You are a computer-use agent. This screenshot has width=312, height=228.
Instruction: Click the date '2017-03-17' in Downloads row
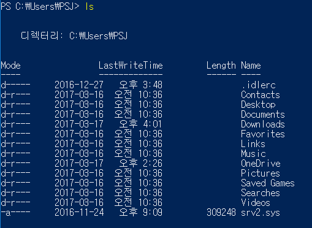(79, 124)
